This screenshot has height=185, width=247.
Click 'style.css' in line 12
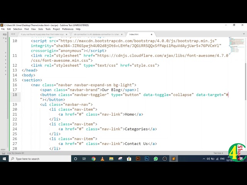(x=144, y=65)
